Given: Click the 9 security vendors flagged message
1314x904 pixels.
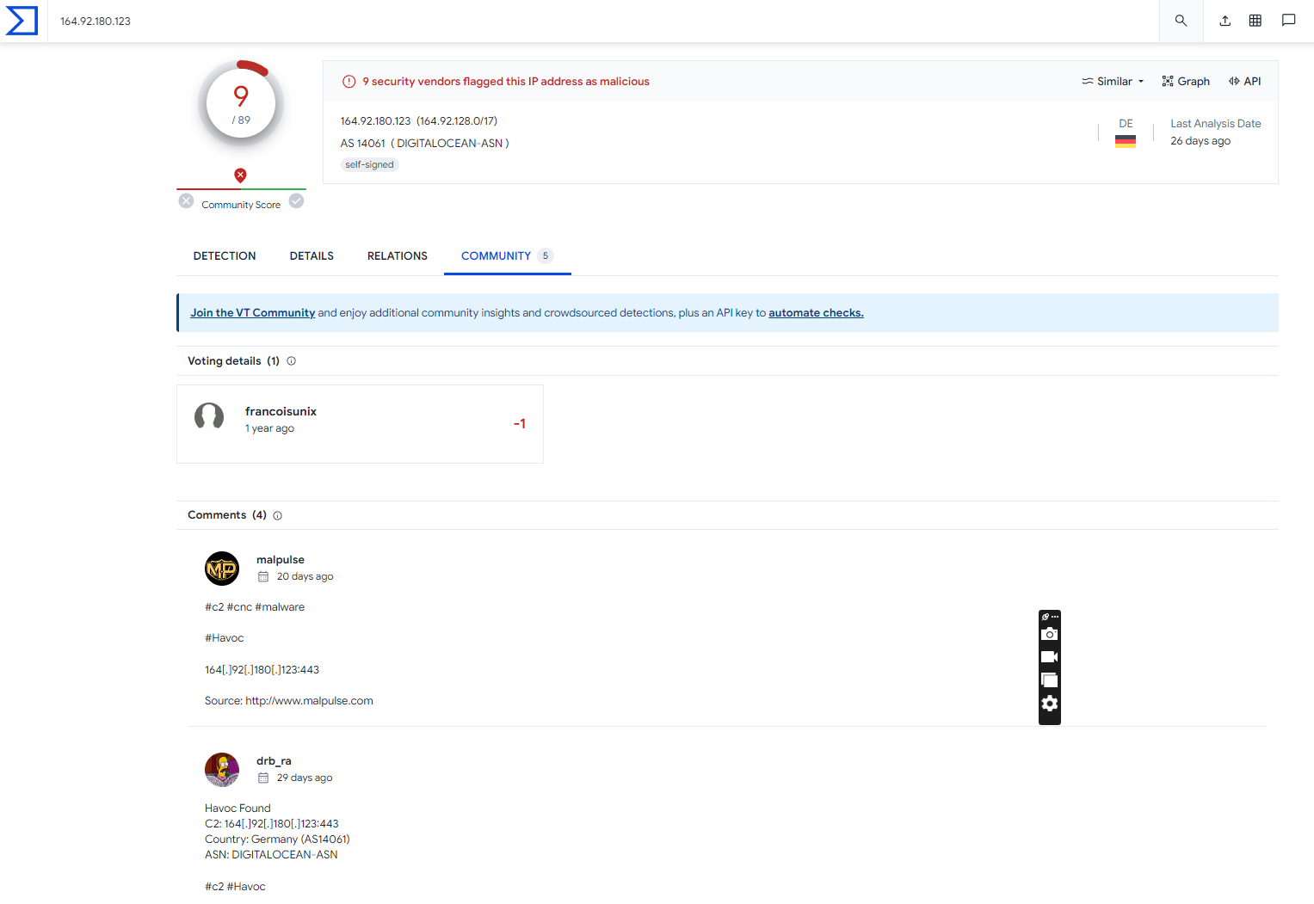Looking at the screenshot, I should pyautogui.click(x=506, y=82).
